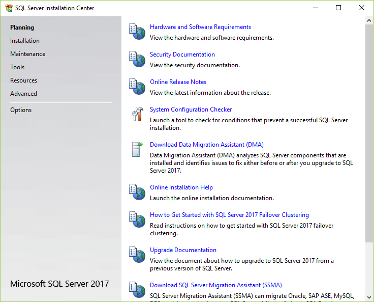Screen dimensions: 374x302
Task: Open Hardware and Software Requirements link
Action: (x=200, y=27)
